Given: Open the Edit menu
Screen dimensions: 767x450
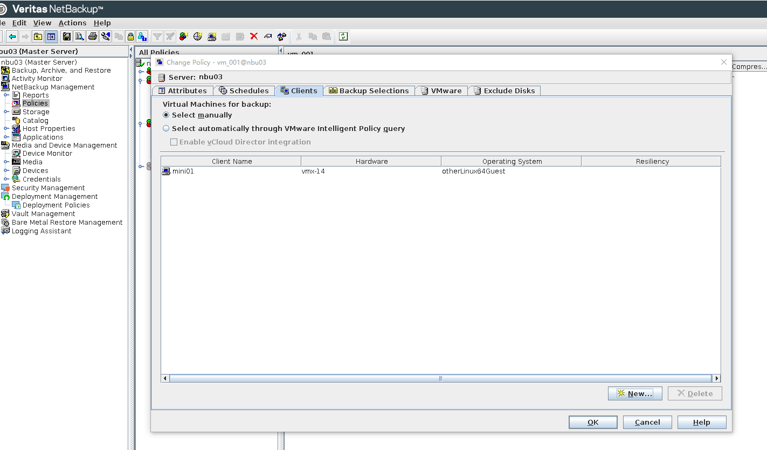Looking at the screenshot, I should point(19,23).
